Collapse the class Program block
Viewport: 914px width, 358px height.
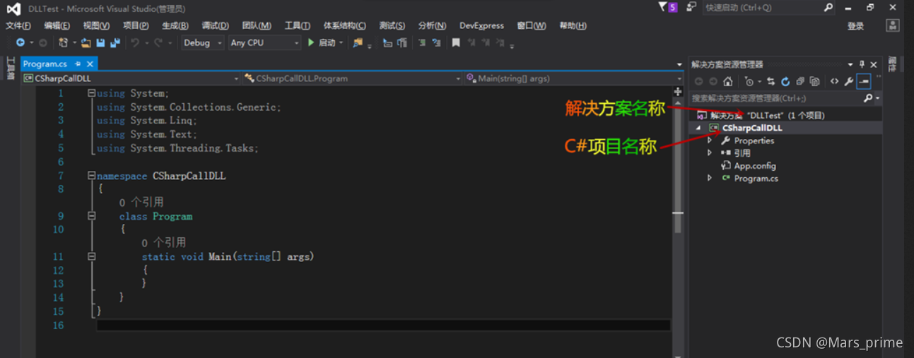[x=92, y=216]
